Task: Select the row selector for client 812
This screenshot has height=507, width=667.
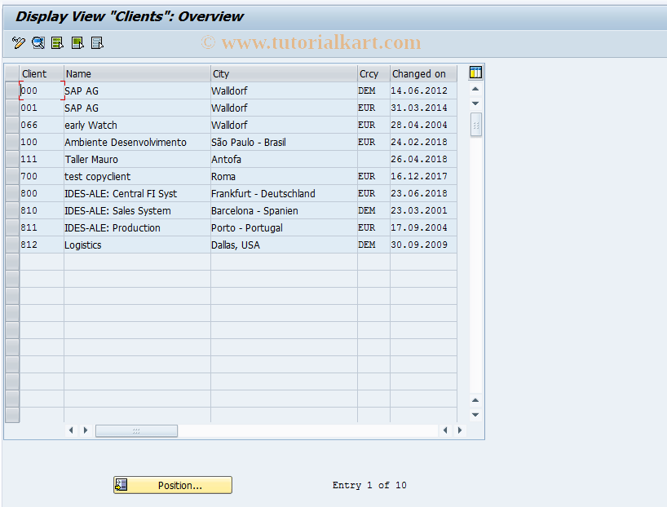Action: click(x=11, y=245)
